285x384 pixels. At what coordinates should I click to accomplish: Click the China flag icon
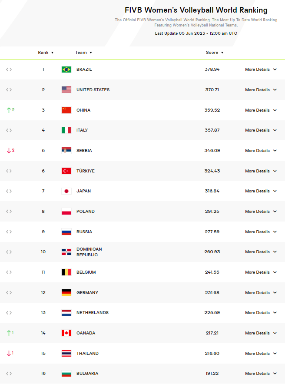(66, 110)
